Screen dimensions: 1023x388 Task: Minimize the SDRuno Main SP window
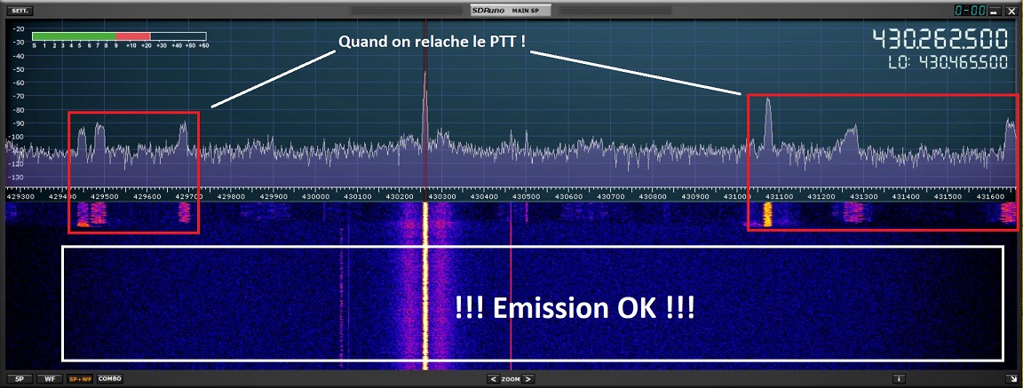[x=995, y=12]
